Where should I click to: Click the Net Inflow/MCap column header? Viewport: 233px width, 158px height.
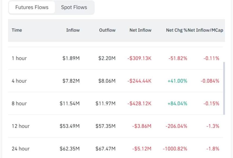(x=205, y=30)
